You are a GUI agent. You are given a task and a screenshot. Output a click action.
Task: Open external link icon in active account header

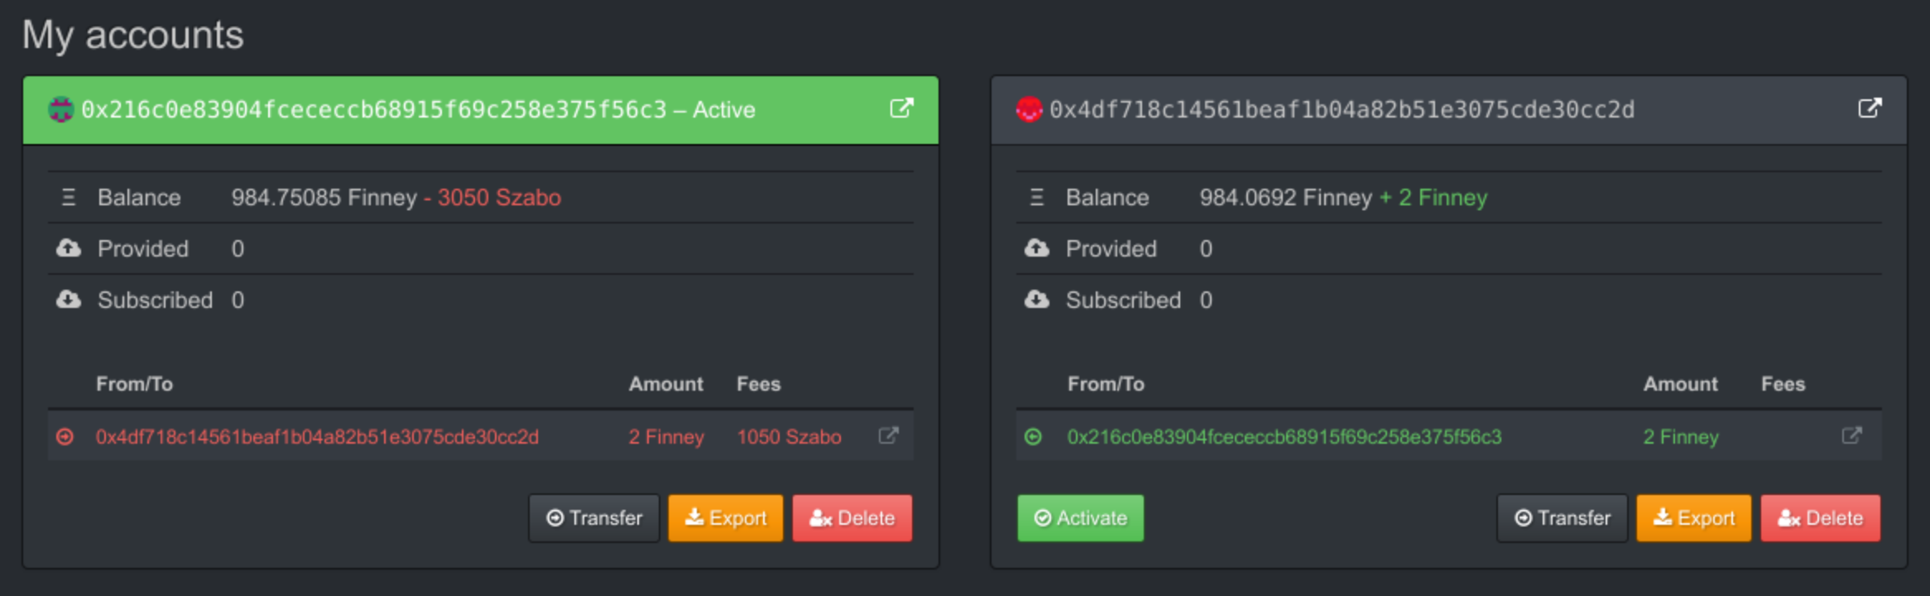(x=901, y=108)
